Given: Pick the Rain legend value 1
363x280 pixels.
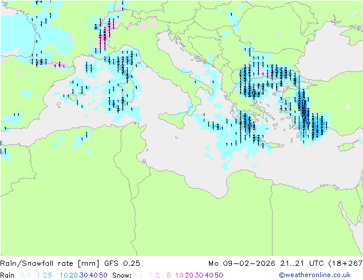Looking at the screenshot, I should tap(38, 275).
